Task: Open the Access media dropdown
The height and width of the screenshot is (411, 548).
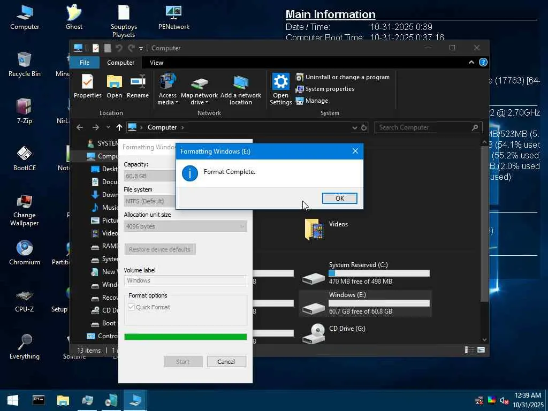Action: tap(168, 89)
